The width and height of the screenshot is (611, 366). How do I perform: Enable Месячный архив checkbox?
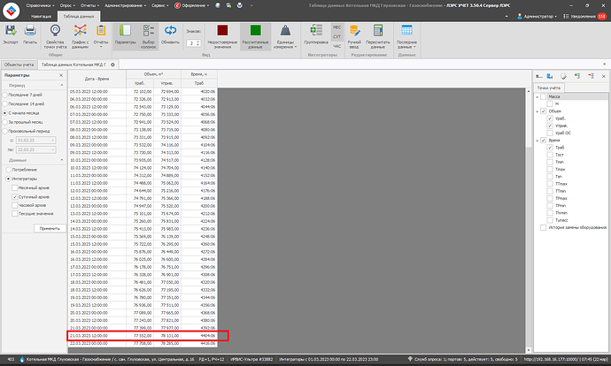pos(15,187)
